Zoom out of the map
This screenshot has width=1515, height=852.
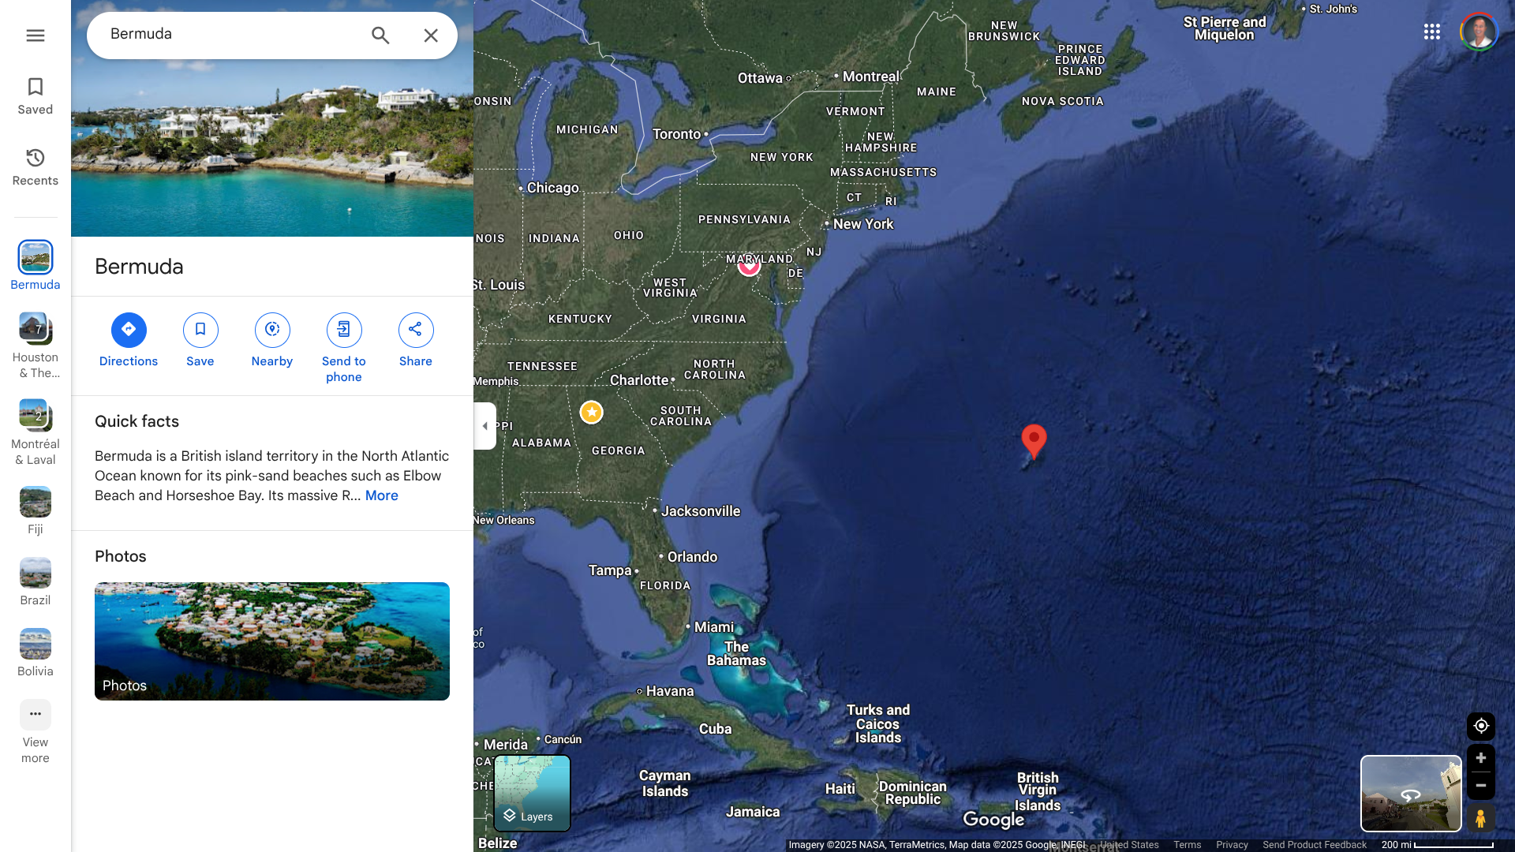point(1481,786)
